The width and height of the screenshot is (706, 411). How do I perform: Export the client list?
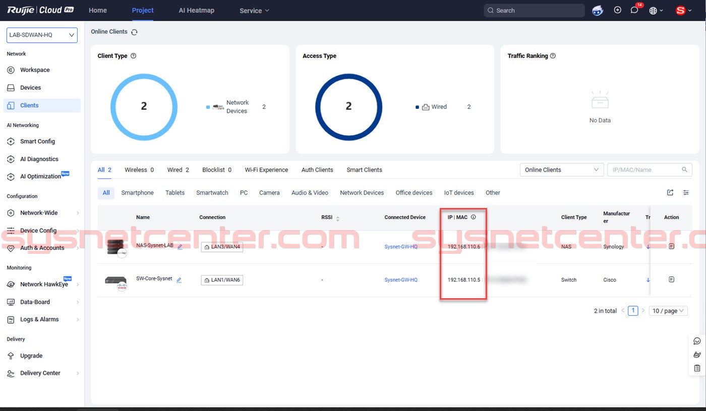coord(670,192)
